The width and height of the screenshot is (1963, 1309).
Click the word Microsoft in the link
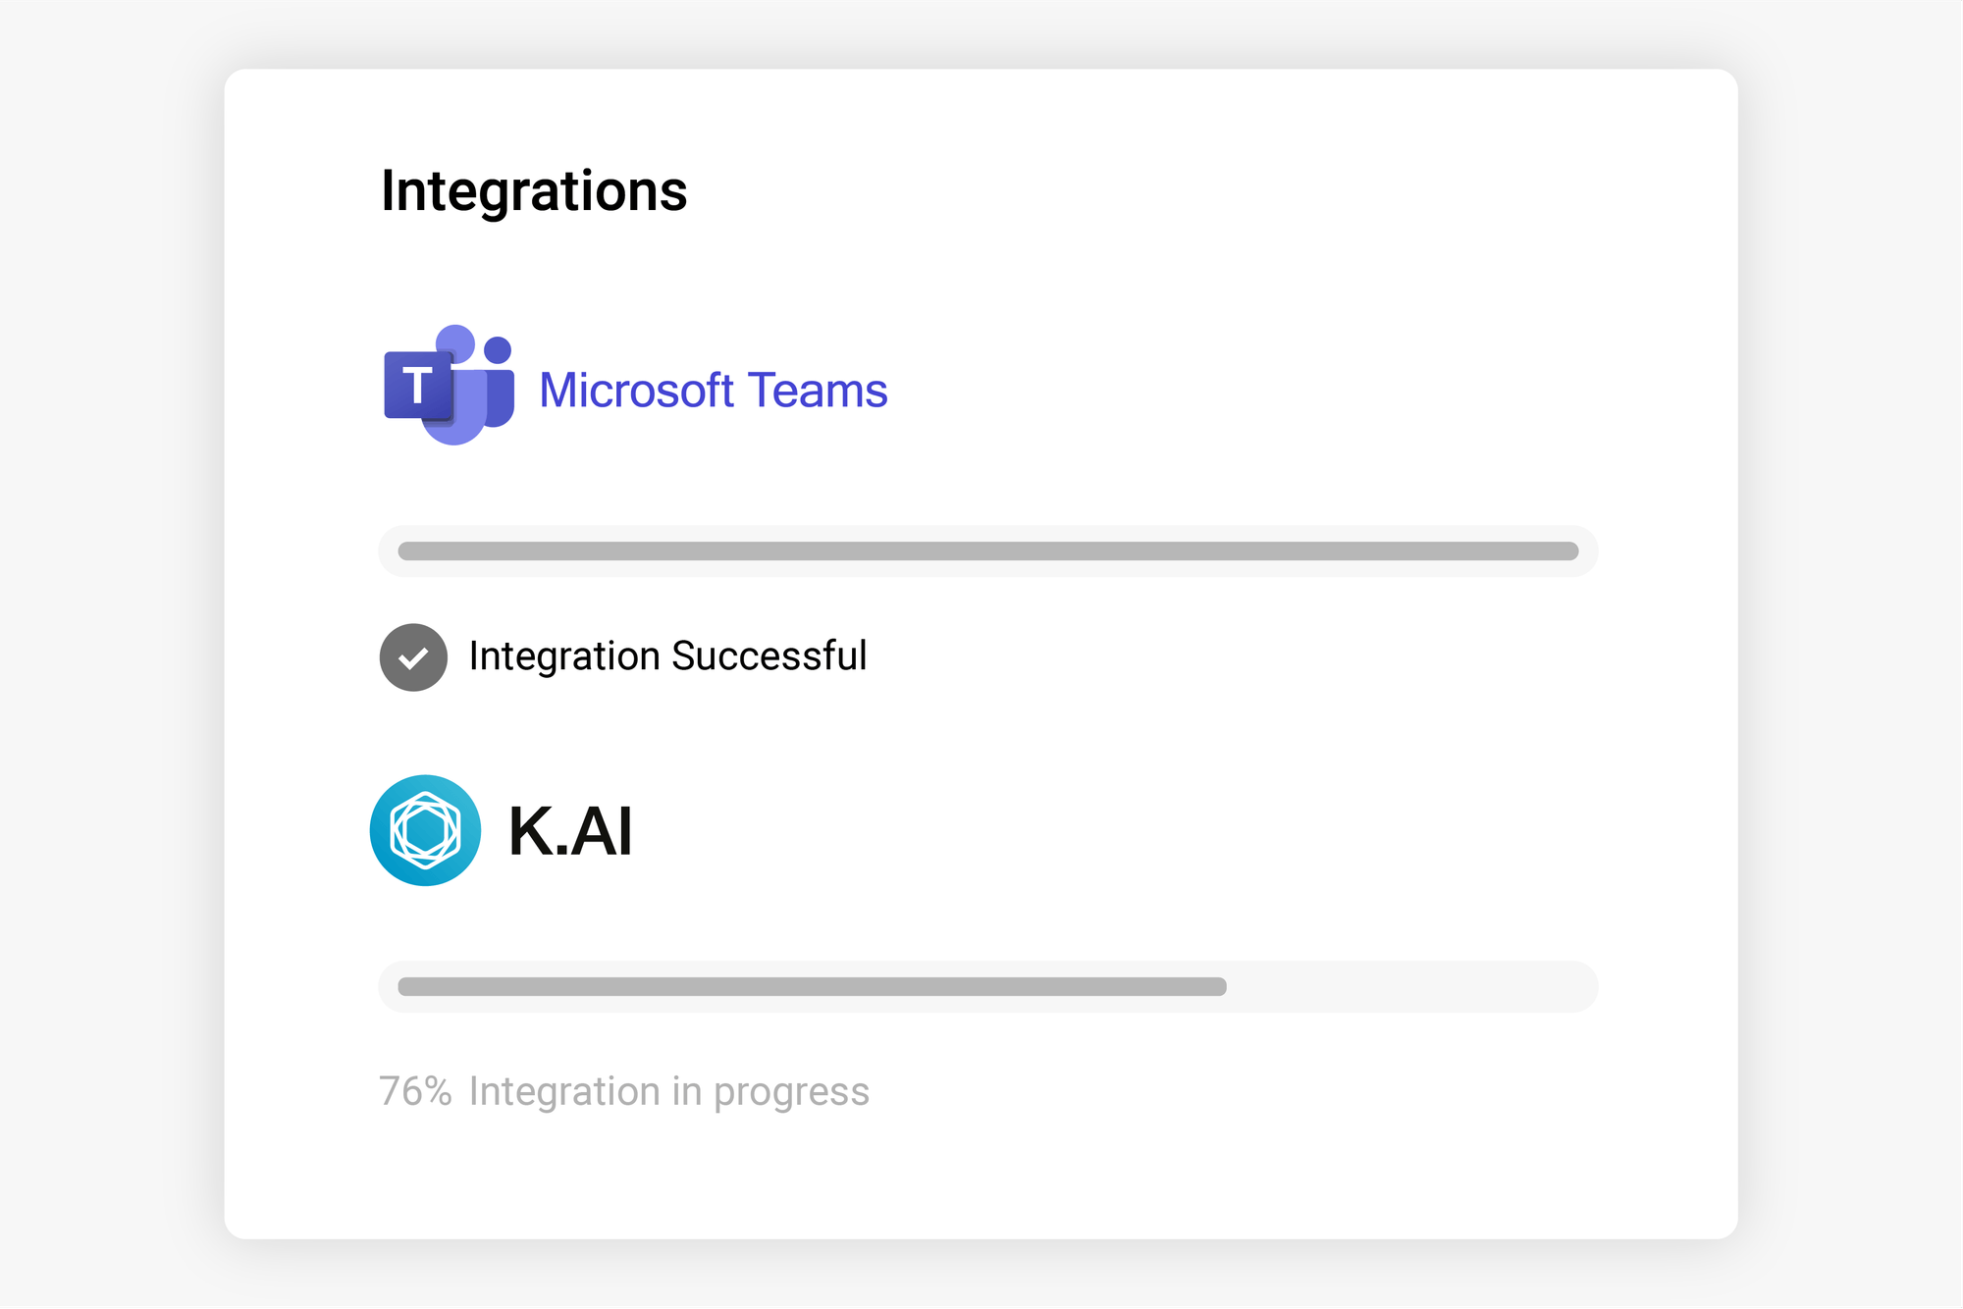[x=636, y=391]
